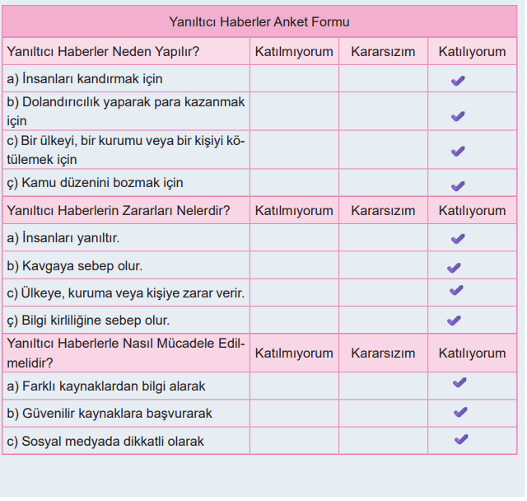Click checkmark for "Ülkeye, kuruma veya kişiye zarar verir"
Image resolution: width=527 pixels, height=501 pixels.
(456, 290)
